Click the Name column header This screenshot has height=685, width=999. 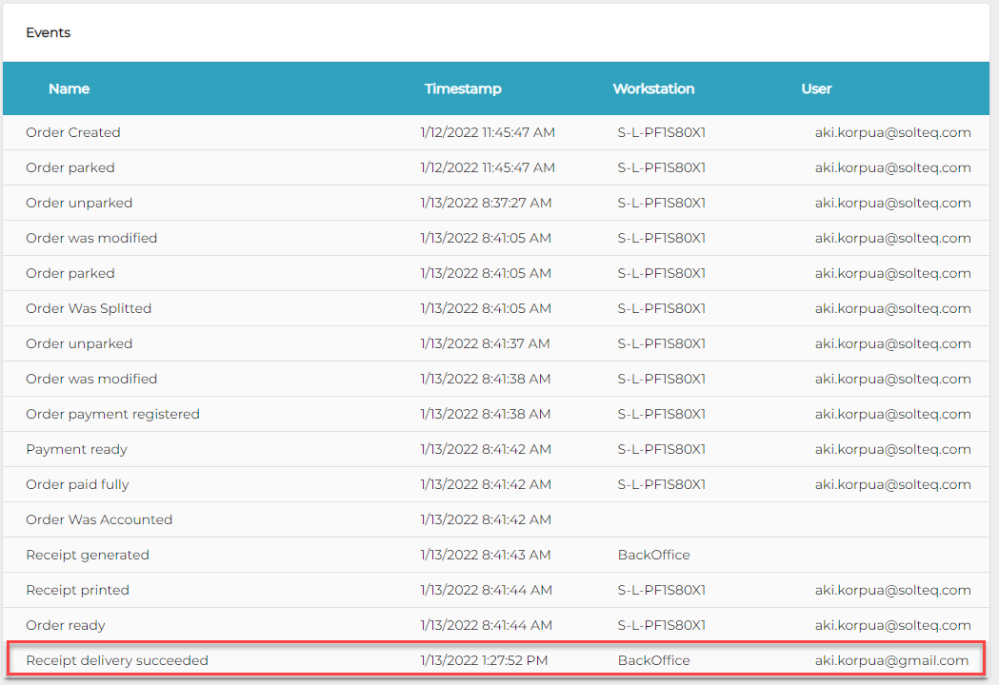coord(69,88)
